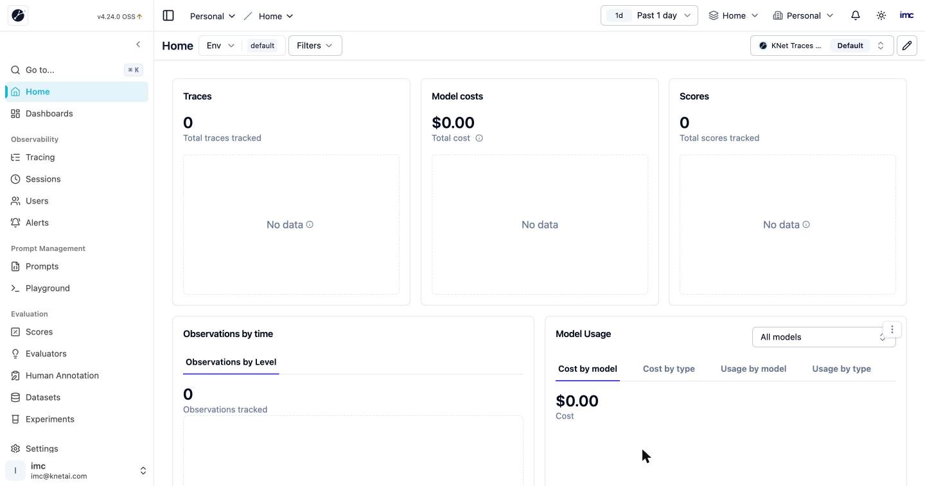The width and height of the screenshot is (925, 486).
Task: Open Scores in Evaluation section
Action: (76, 332)
